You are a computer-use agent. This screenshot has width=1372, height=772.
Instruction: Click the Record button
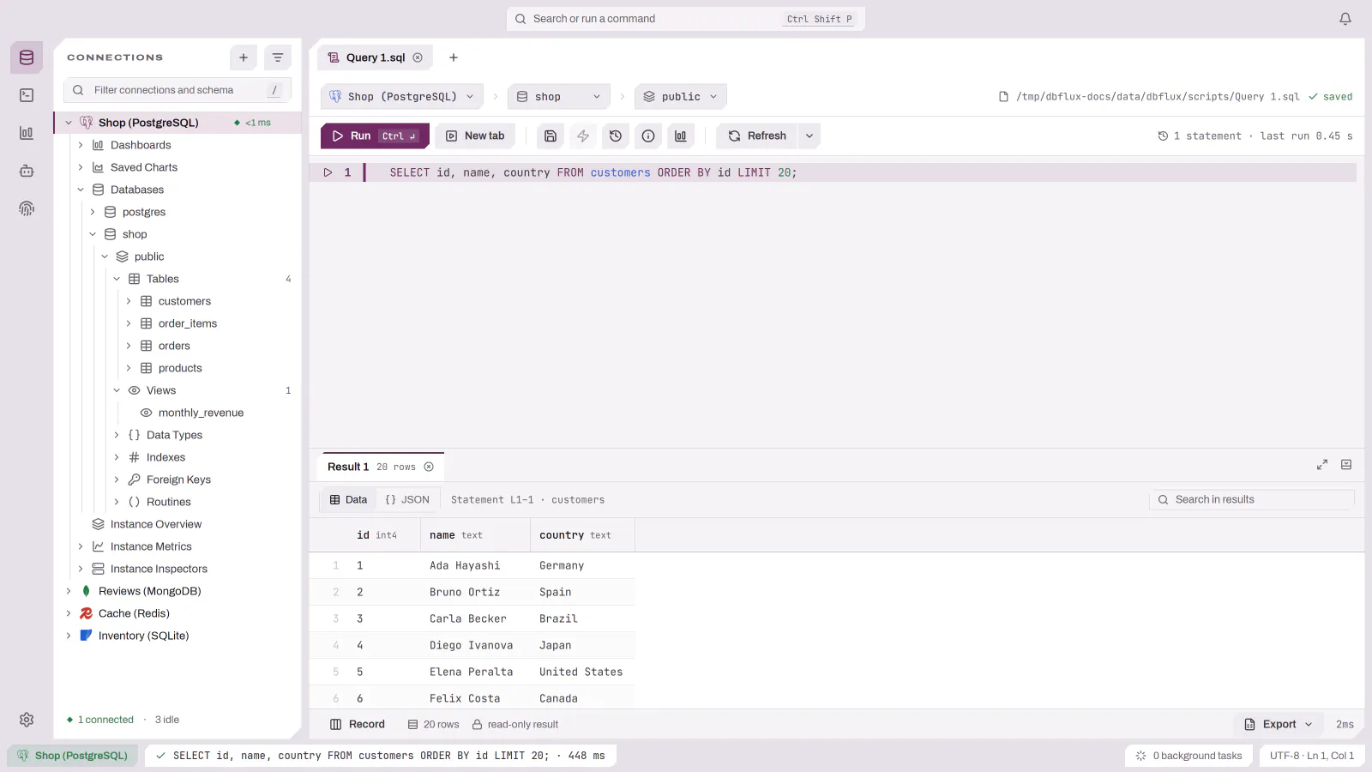click(358, 724)
